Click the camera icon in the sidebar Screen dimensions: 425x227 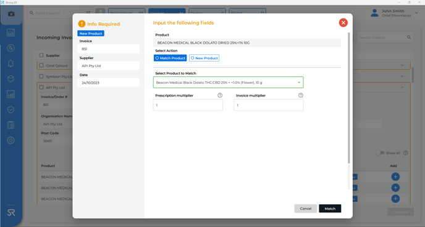[11, 14]
